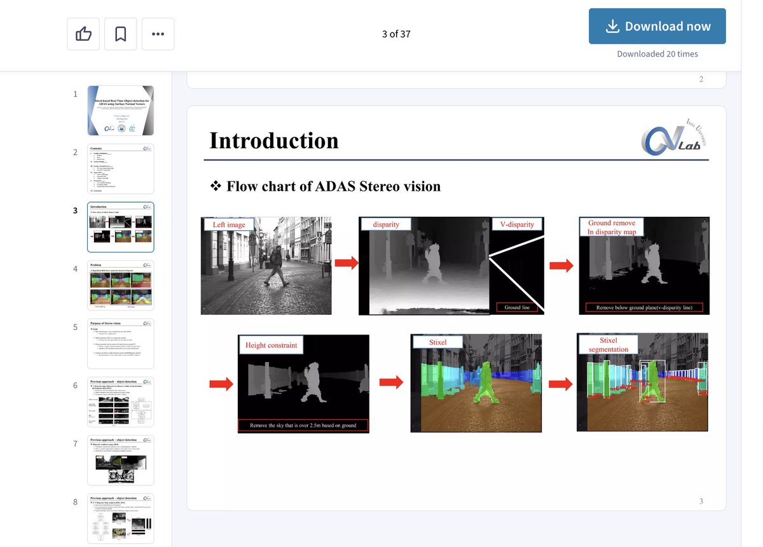Click the 'Ground remove' disparity image
The width and height of the screenshot is (763, 547).
tap(643, 265)
